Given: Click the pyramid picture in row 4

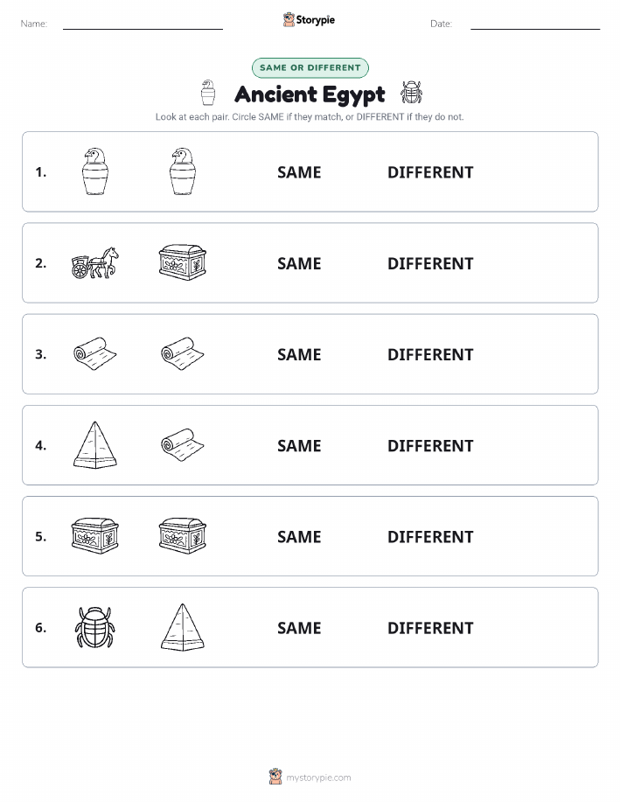Looking at the screenshot, I should click(95, 445).
